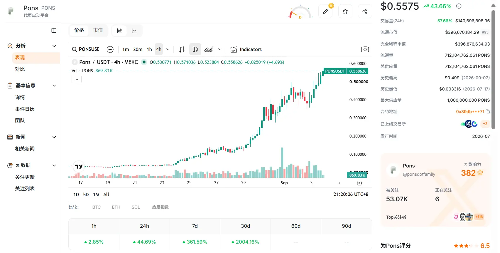Open 团队 in sidebar

[x=20, y=120]
